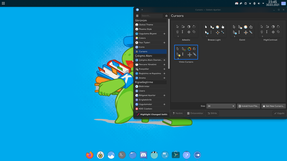Image resolution: width=287 pixels, height=161 pixels.
Task: Launch Discord from the dock
Action: (x=143, y=155)
